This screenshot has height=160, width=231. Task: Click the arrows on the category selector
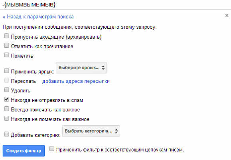tap(116, 131)
